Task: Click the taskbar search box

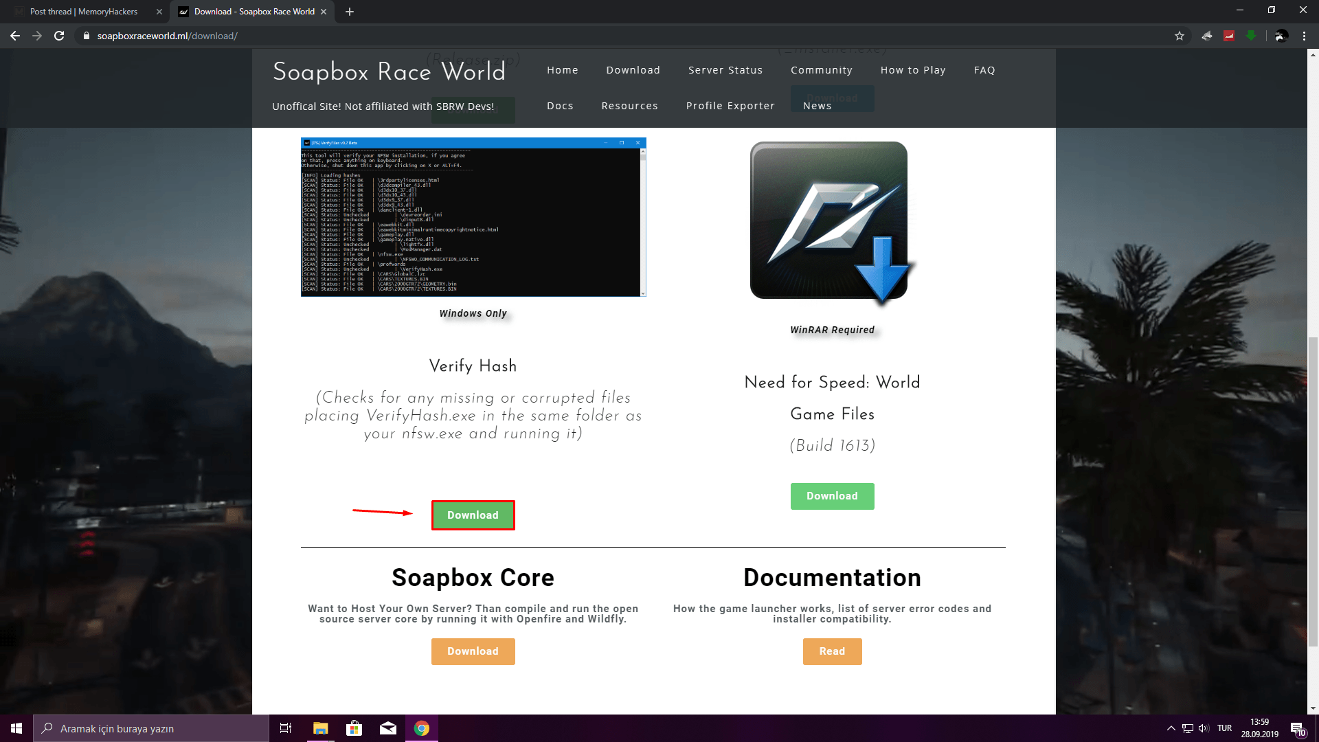Action: (151, 728)
